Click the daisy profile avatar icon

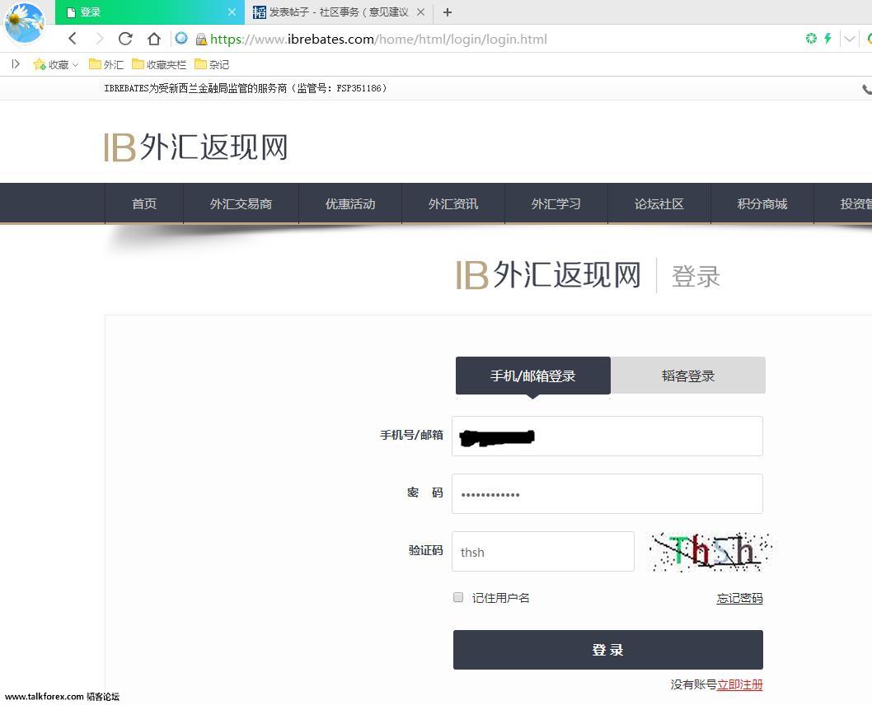(25, 22)
